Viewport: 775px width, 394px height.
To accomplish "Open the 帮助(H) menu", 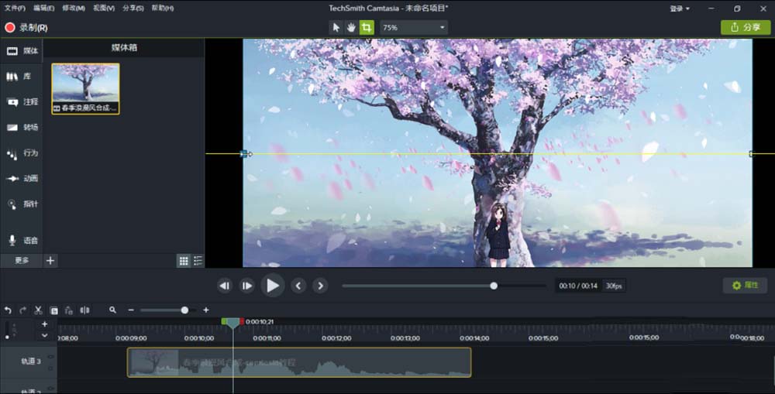I will click(163, 8).
